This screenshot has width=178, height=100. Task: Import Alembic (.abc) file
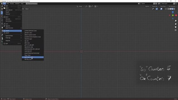[x=33, y=33]
